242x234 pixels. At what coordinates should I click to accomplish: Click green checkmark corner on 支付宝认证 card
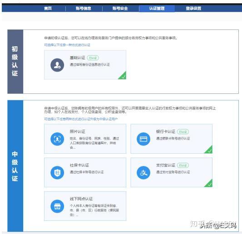point(209,184)
